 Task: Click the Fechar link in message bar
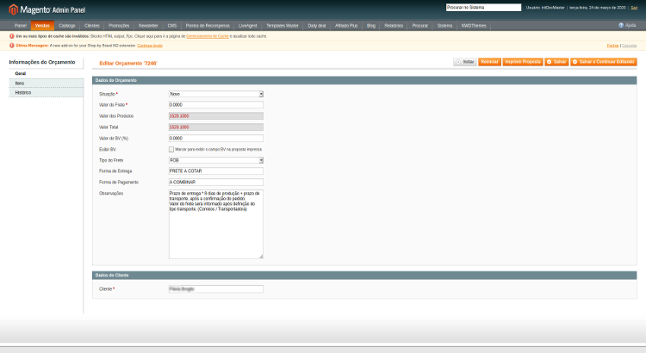point(612,46)
